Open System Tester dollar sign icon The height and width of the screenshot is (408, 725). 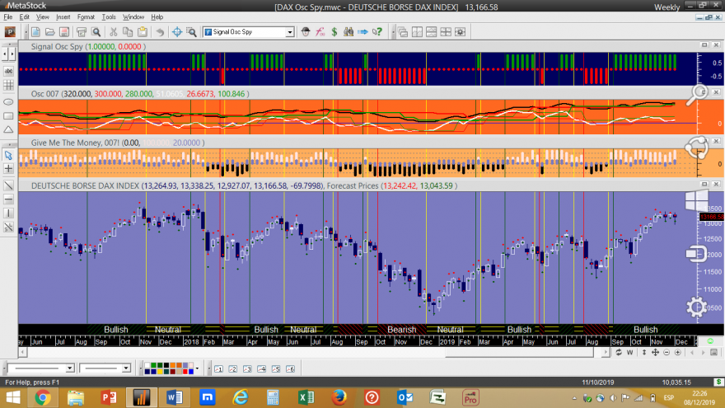pyautogui.click(x=334, y=32)
